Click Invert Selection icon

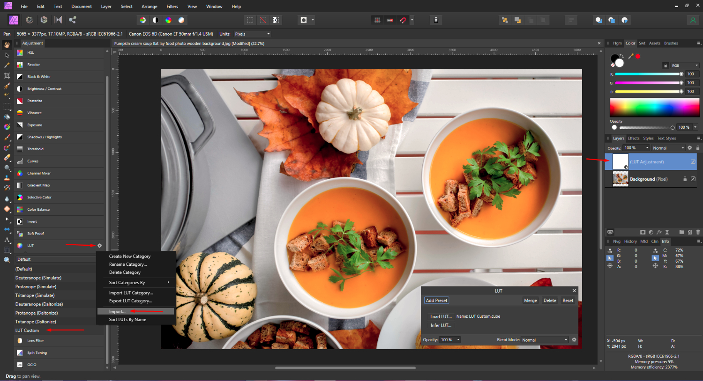(x=276, y=20)
